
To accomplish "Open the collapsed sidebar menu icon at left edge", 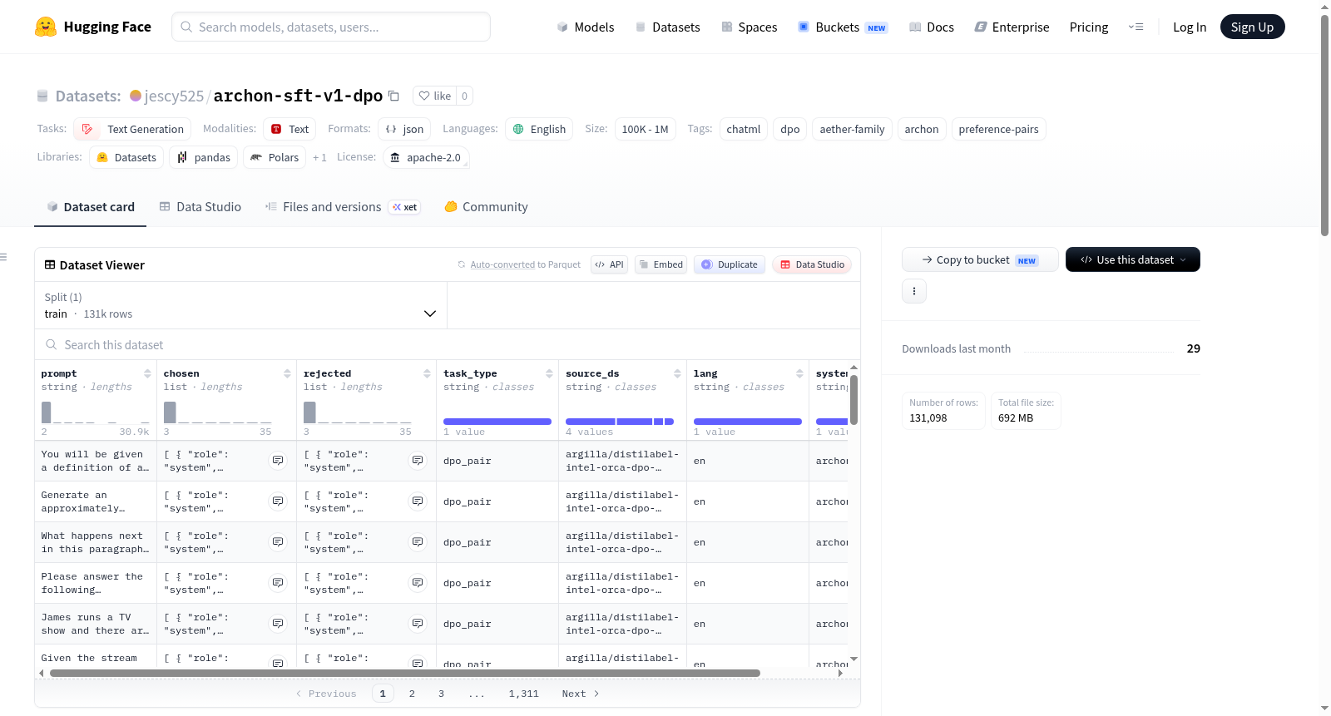I will coord(3,257).
